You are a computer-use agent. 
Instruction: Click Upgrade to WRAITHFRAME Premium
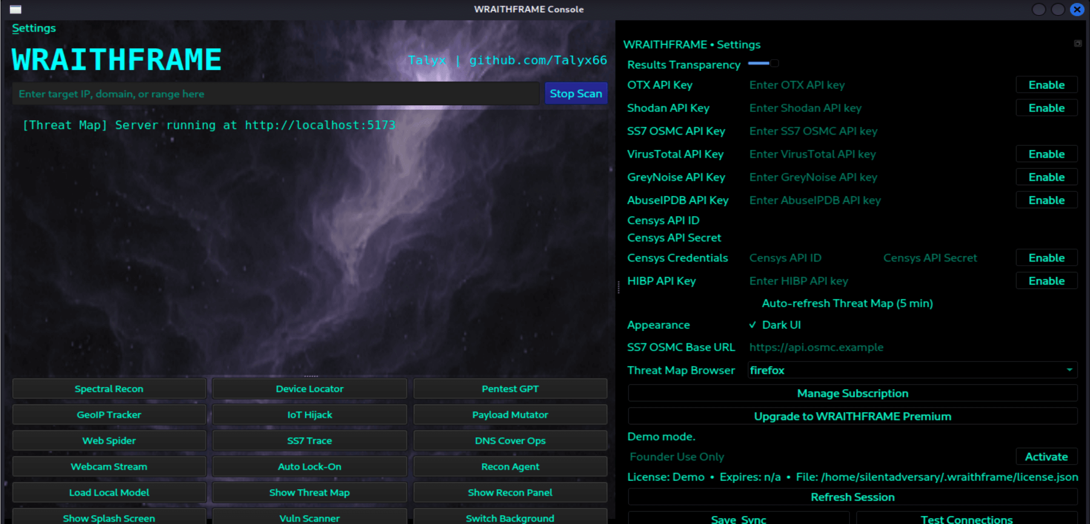(852, 416)
